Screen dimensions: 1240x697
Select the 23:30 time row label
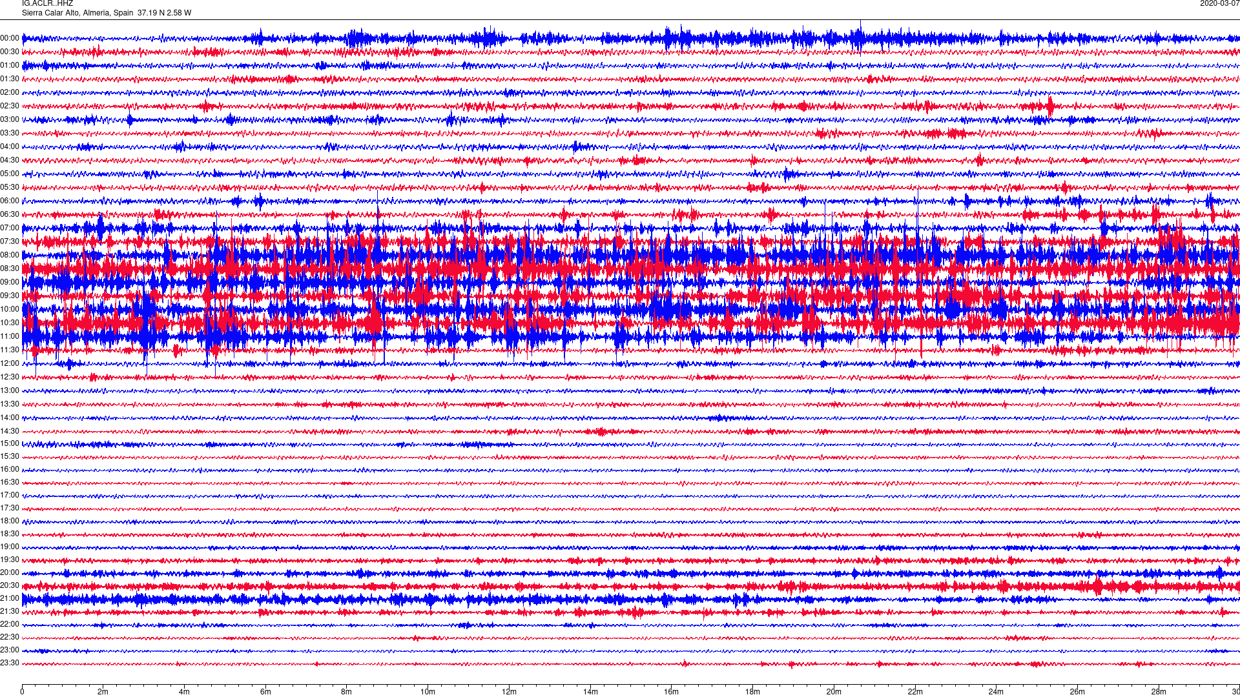[x=10, y=663]
